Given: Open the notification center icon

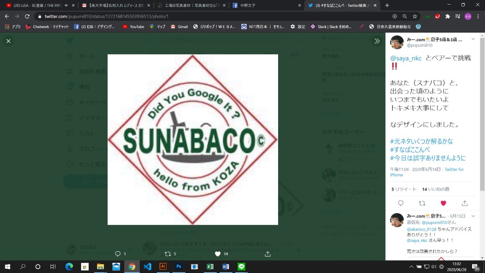Looking at the screenshot, I should tap(476, 267).
